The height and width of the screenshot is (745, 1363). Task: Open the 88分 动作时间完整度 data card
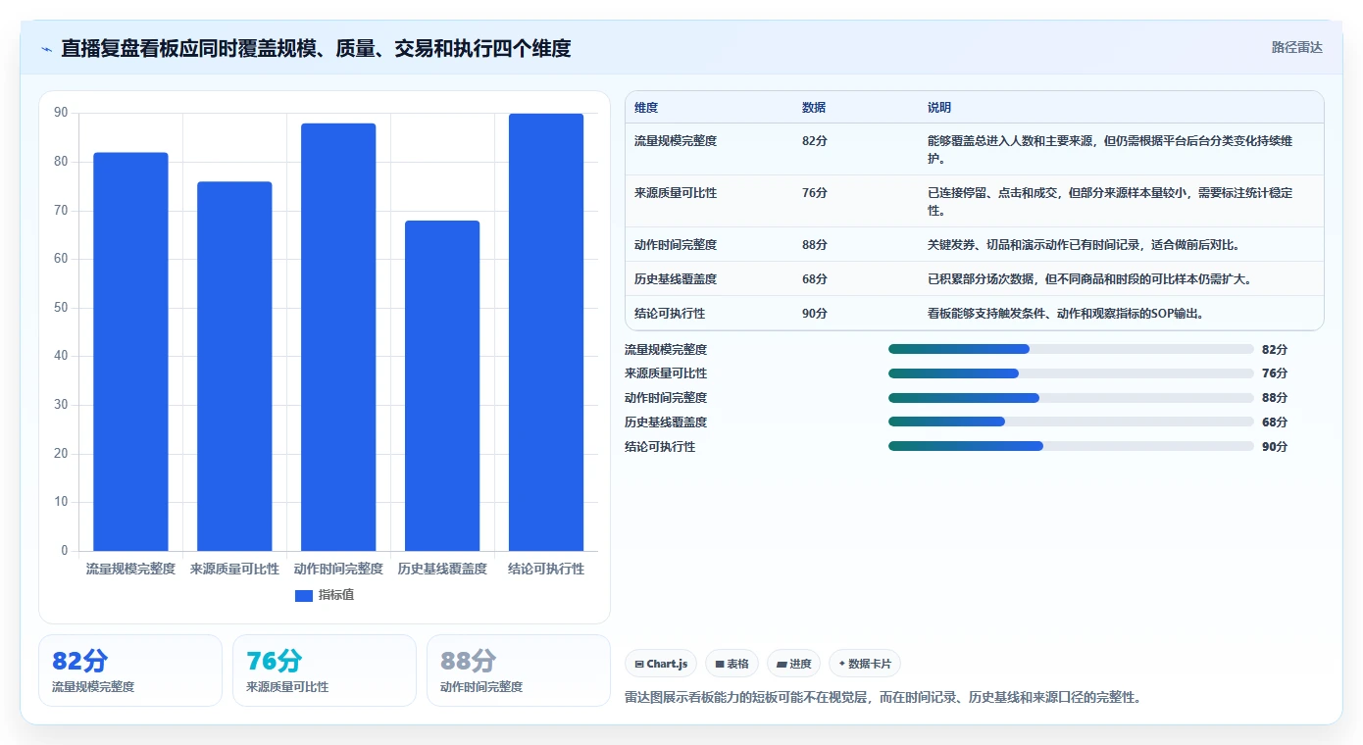519,670
